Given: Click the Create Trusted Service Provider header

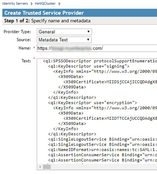Looking at the screenshot, I should (x=44, y=13).
